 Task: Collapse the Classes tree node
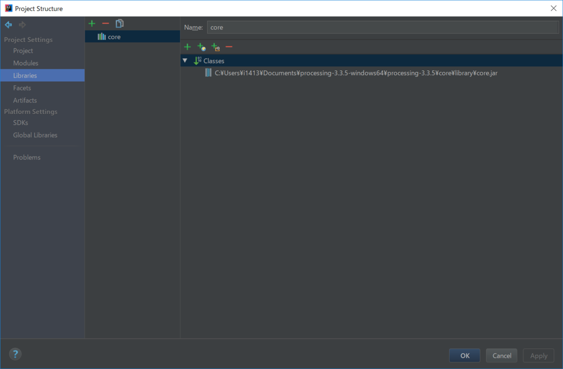point(185,60)
